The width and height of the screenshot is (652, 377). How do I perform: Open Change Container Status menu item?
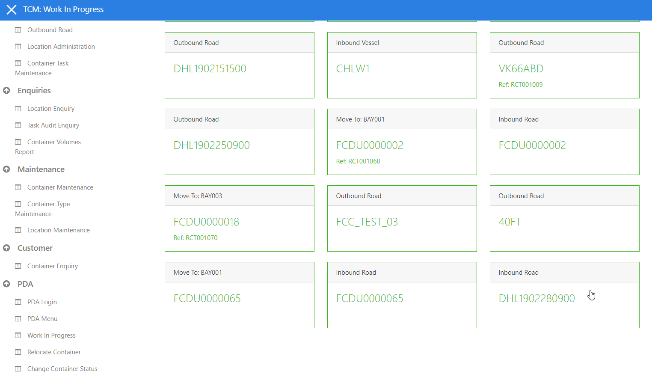tap(62, 369)
